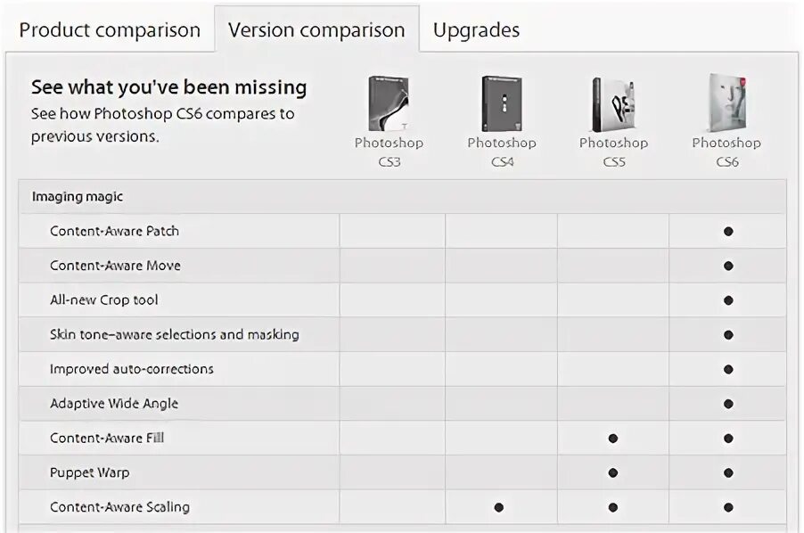Click the Photoshop CS3 label
This screenshot has width=804, height=533.
pos(389,152)
